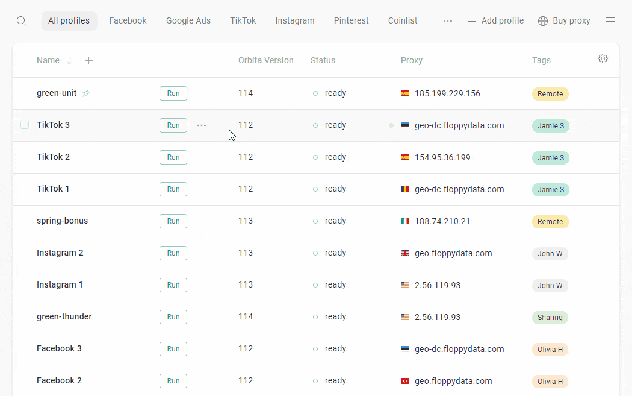Open the TikTok 3 row options dots

tap(202, 125)
